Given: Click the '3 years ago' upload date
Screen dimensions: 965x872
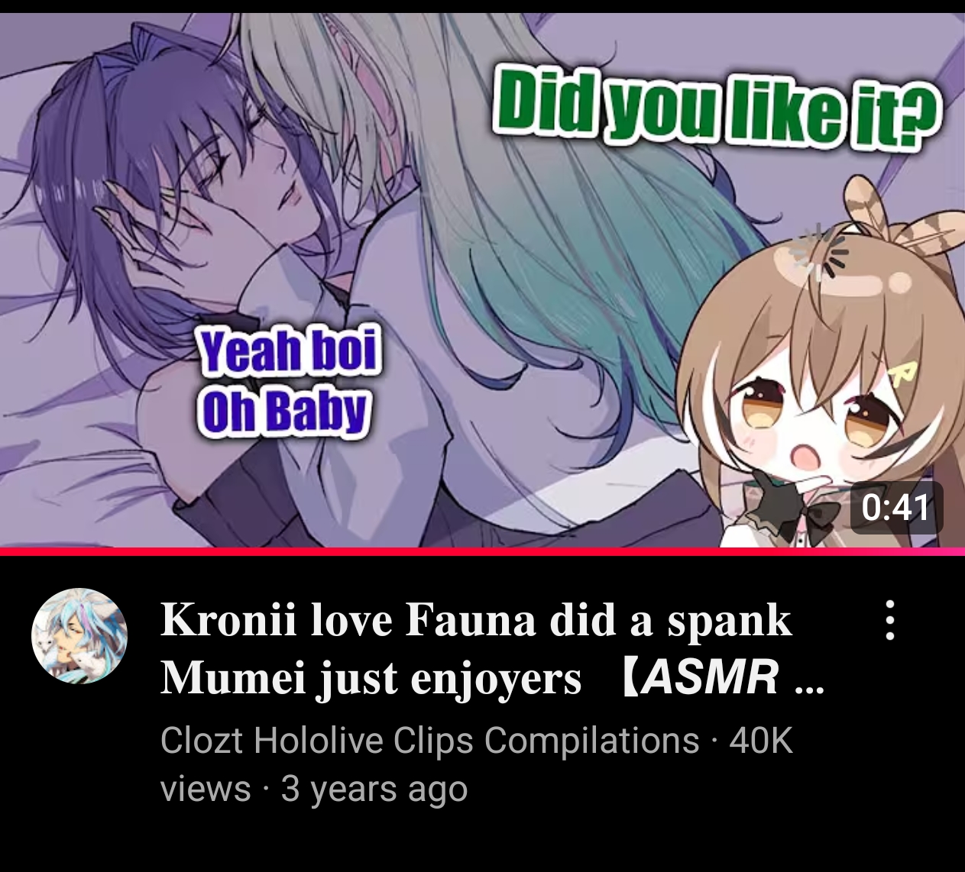Looking at the screenshot, I should [x=374, y=789].
